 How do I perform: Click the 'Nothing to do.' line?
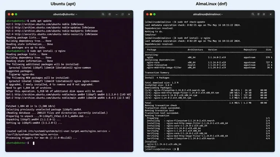point(154,32)
